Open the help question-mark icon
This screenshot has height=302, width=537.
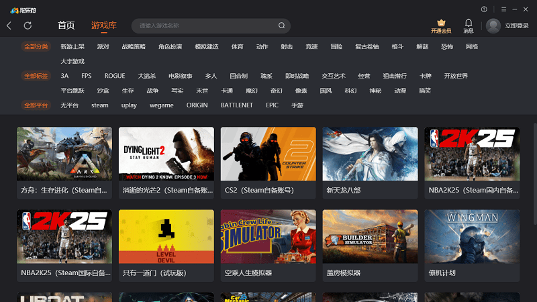point(484,9)
